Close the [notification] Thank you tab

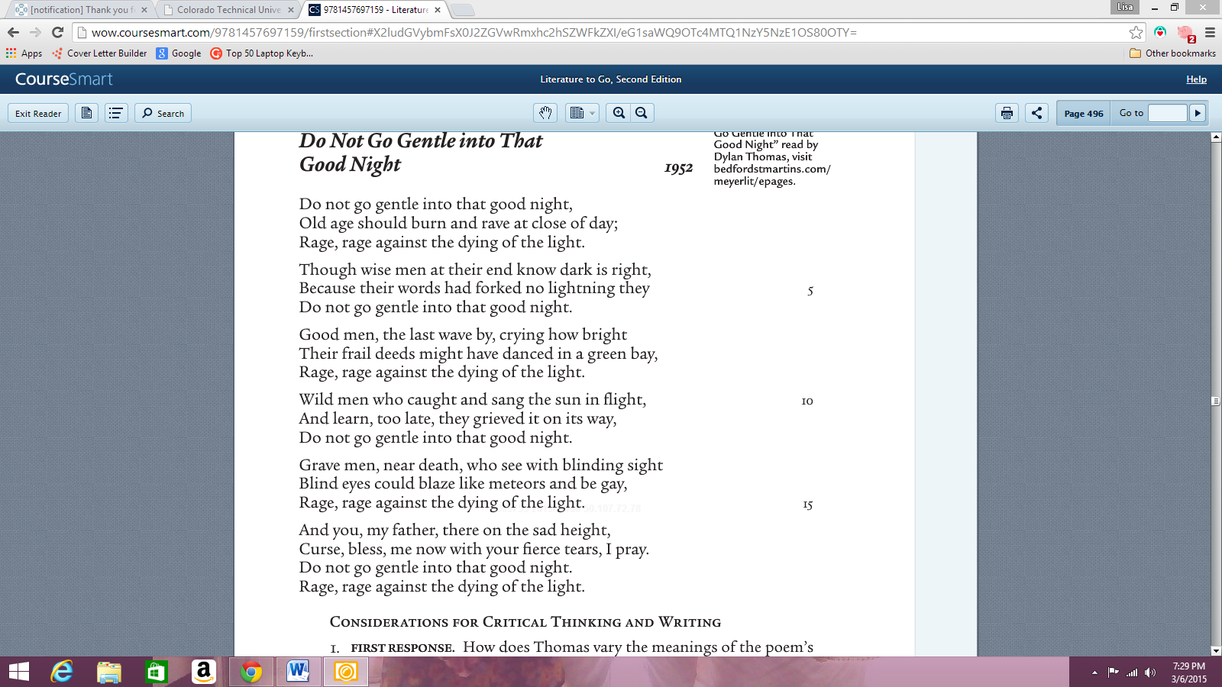tap(144, 10)
